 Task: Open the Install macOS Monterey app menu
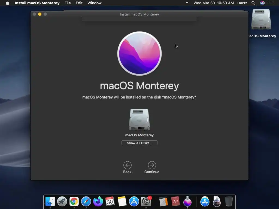point(37,3)
